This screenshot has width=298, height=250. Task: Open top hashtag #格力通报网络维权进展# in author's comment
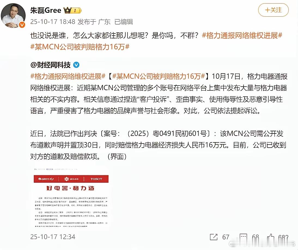pos(242,35)
